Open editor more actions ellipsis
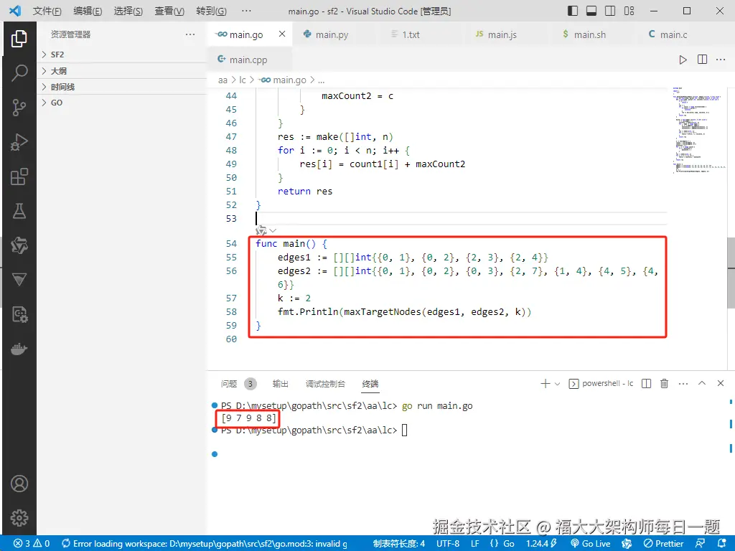 click(721, 60)
